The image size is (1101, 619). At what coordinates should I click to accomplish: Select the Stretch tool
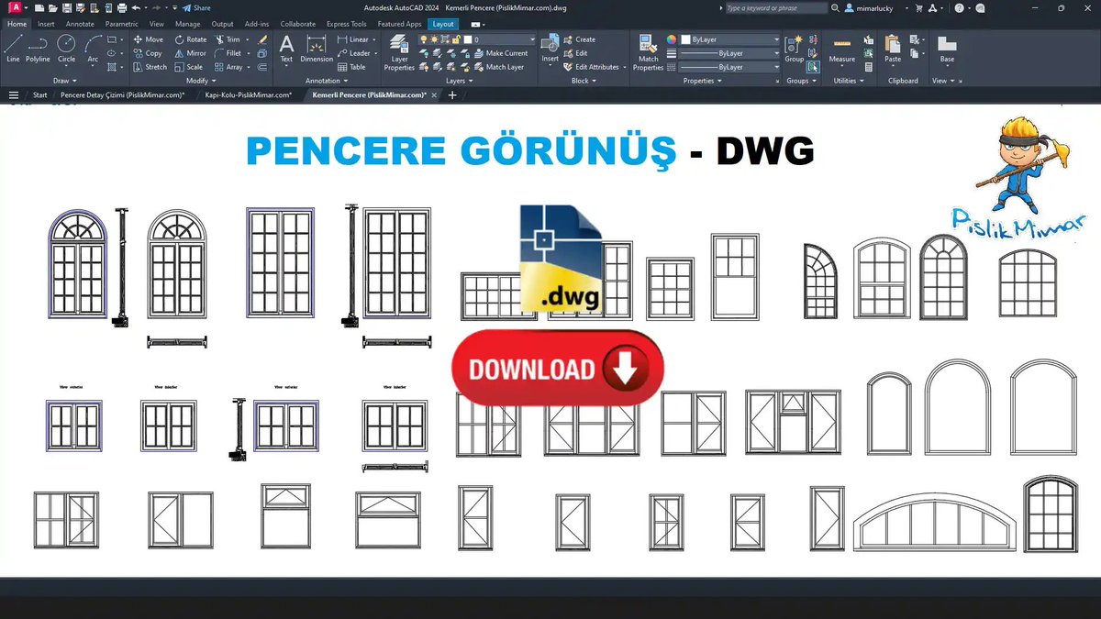[150, 67]
